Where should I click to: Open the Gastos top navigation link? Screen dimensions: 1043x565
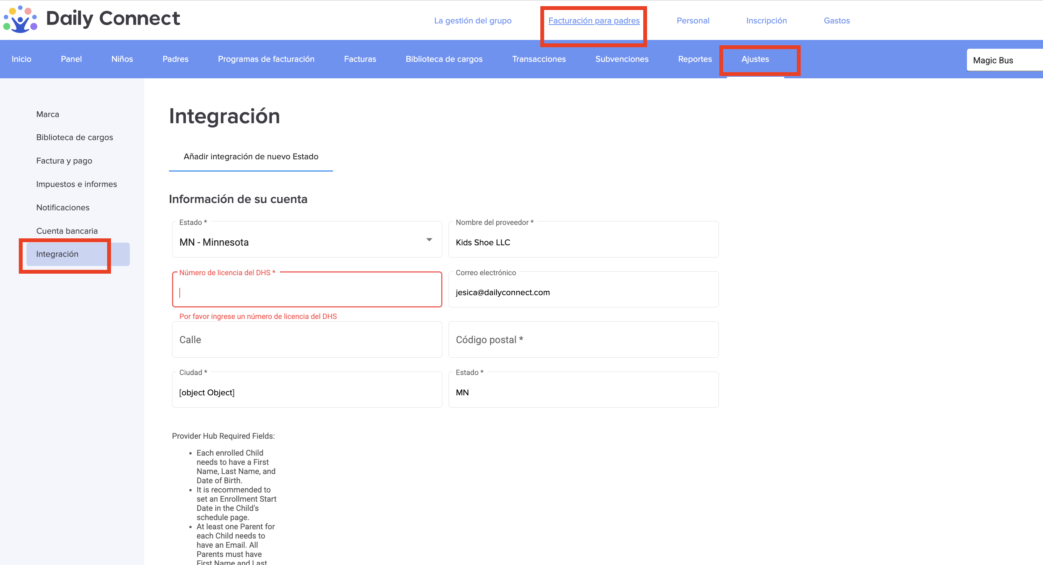click(836, 21)
